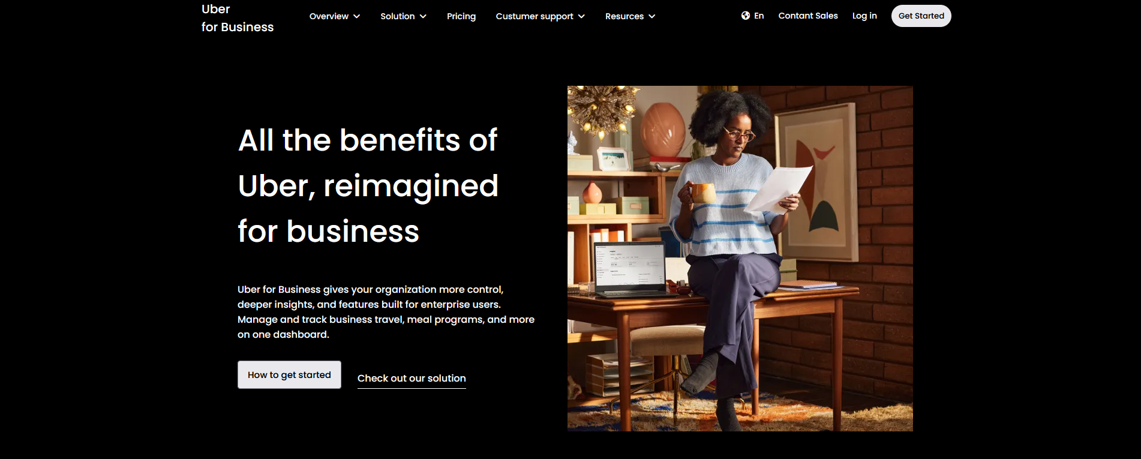The width and height of the screenshot is (1141, 459).
Task: Expand the Solution menu
Action: click(x=404, y=16)
